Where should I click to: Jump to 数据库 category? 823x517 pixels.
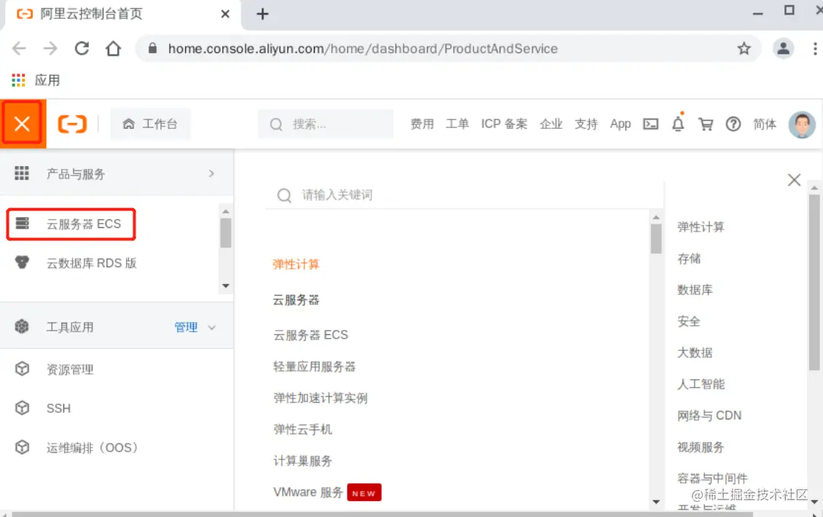point(695,290)
